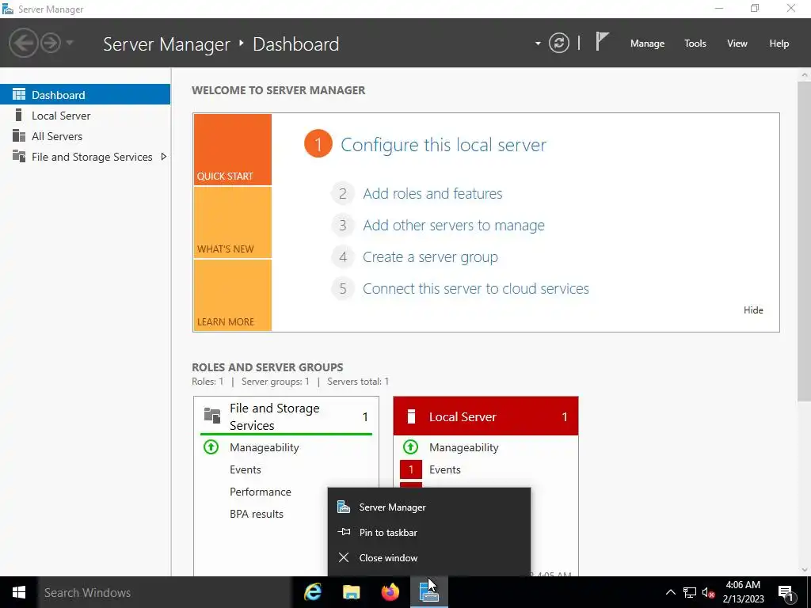Click the Search Windows box
The width and height of the screenshot is (811, 608).
point(165,592)
